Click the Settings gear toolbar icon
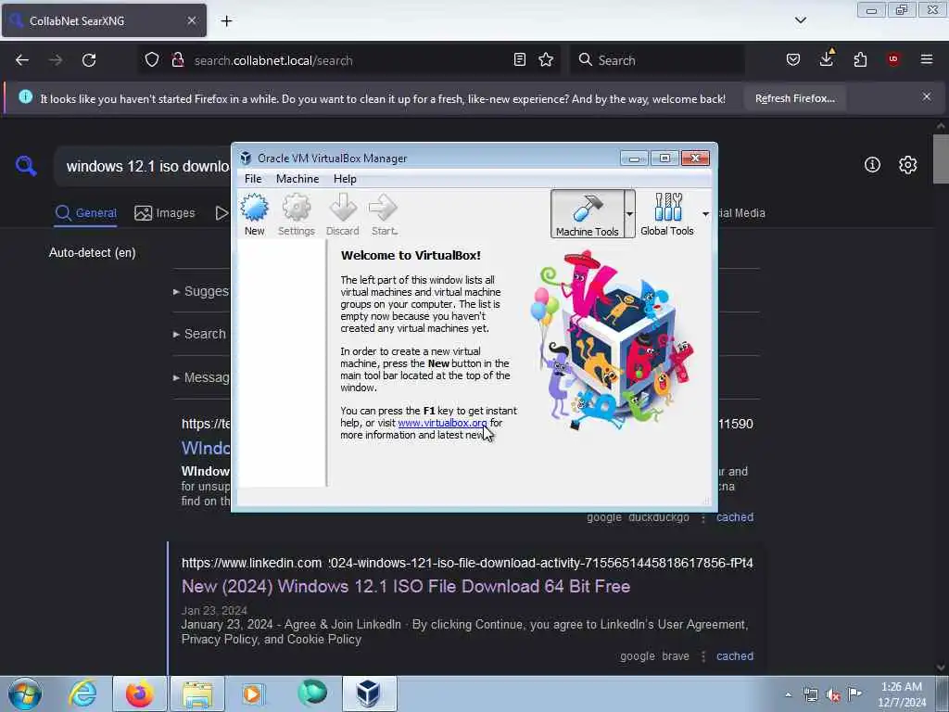The image size is (949, 712). point(296,214)
